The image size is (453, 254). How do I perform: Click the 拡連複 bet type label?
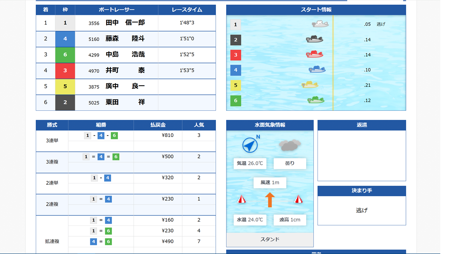(52, 241)
